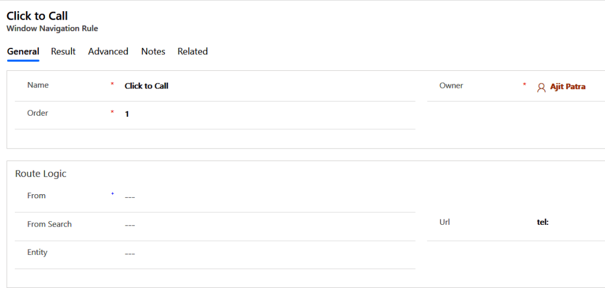
Task: Click the Owner field label
Action: 451,86
